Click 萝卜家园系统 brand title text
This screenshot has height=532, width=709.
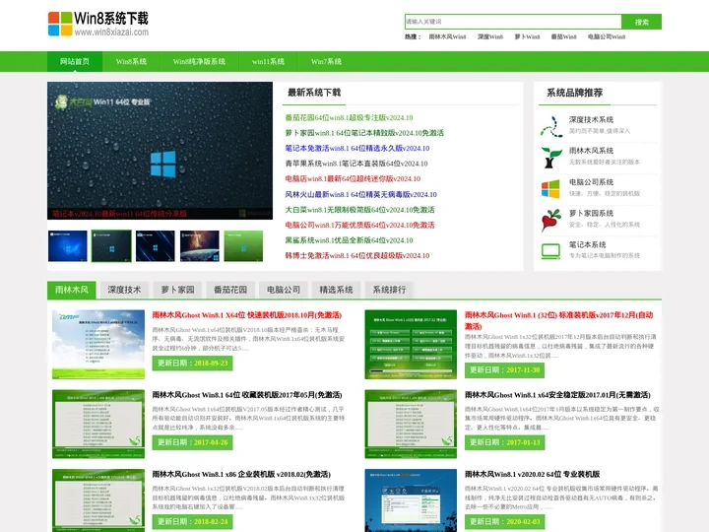click(x=591, y=214)
